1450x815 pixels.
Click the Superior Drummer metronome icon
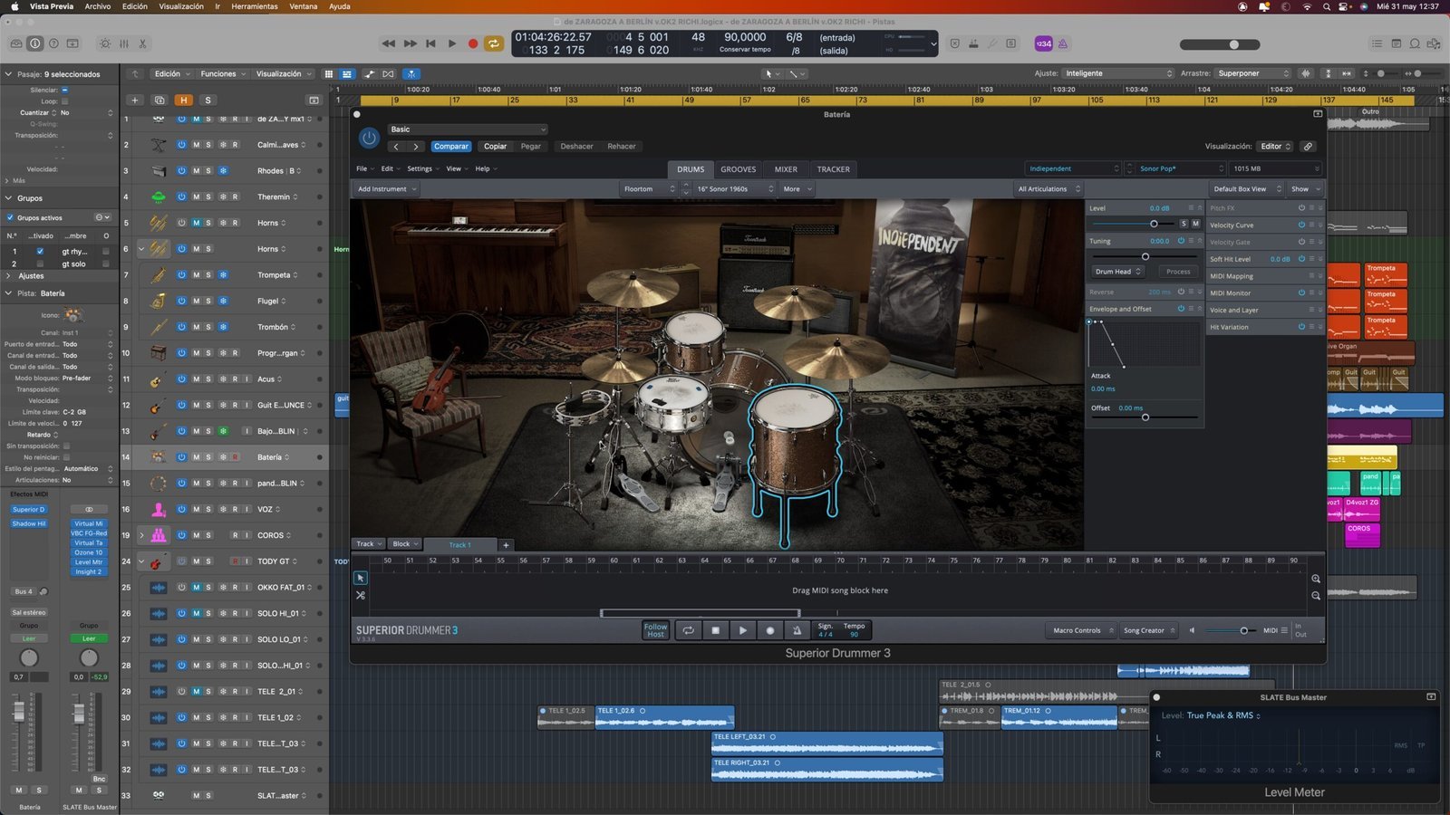(797, 630)
